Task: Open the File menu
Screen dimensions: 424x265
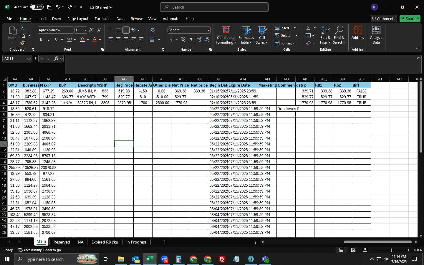Action: pos(9,19)
